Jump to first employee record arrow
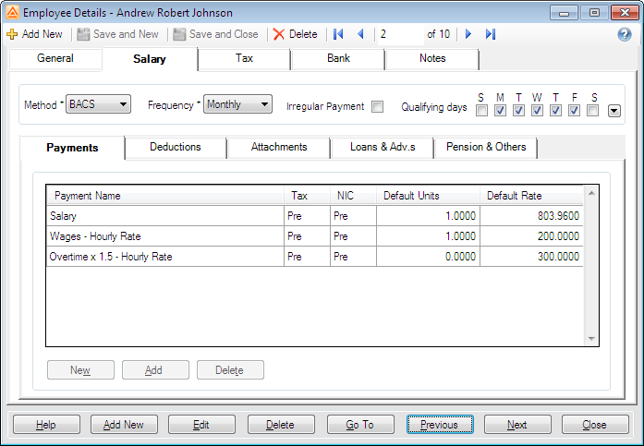The image size is (644, 446). pos(339,34)
